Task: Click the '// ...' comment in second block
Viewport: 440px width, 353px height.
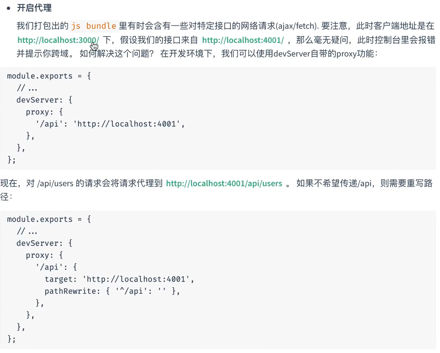Action: tap(27, 231)
